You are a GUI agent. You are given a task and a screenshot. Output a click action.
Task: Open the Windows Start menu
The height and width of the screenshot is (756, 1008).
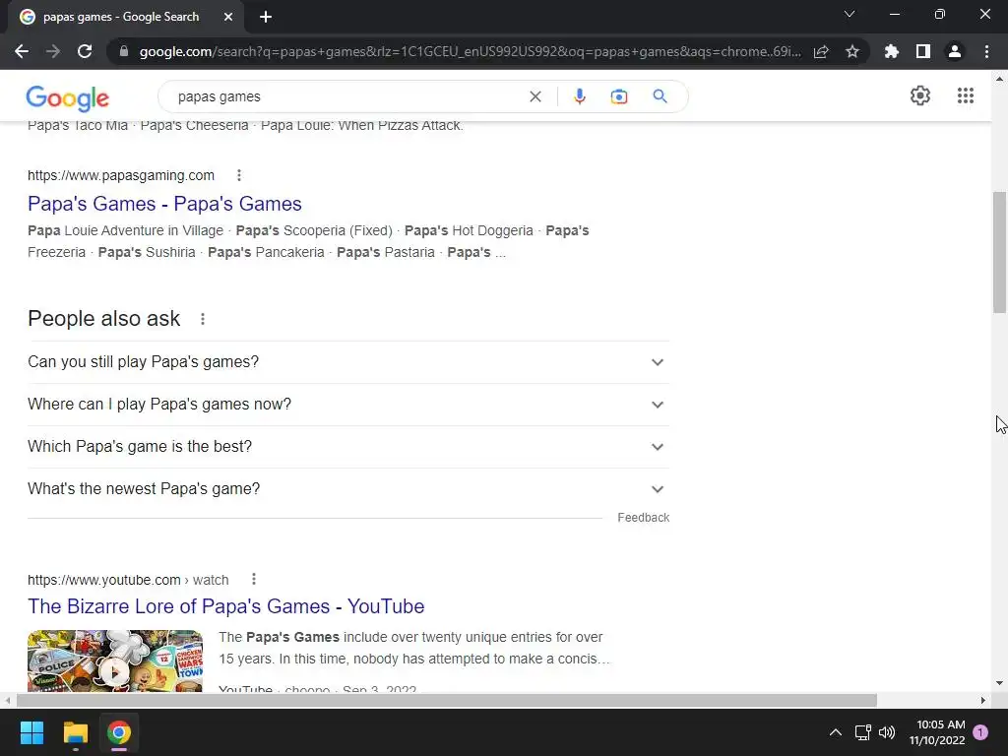coord(31,732)
